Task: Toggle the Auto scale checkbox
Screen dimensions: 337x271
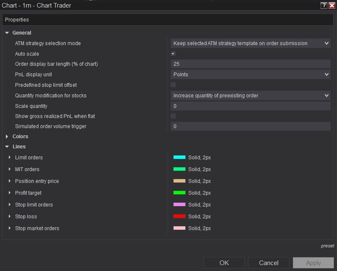Action: point(173,54)
